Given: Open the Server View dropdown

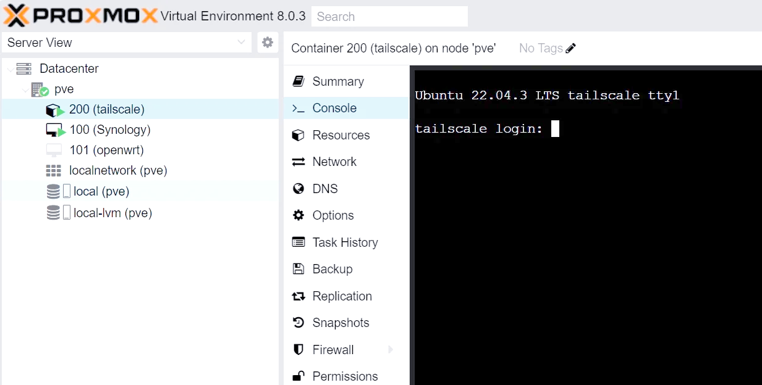Looking at the screenshot, I should coord(127,43).
